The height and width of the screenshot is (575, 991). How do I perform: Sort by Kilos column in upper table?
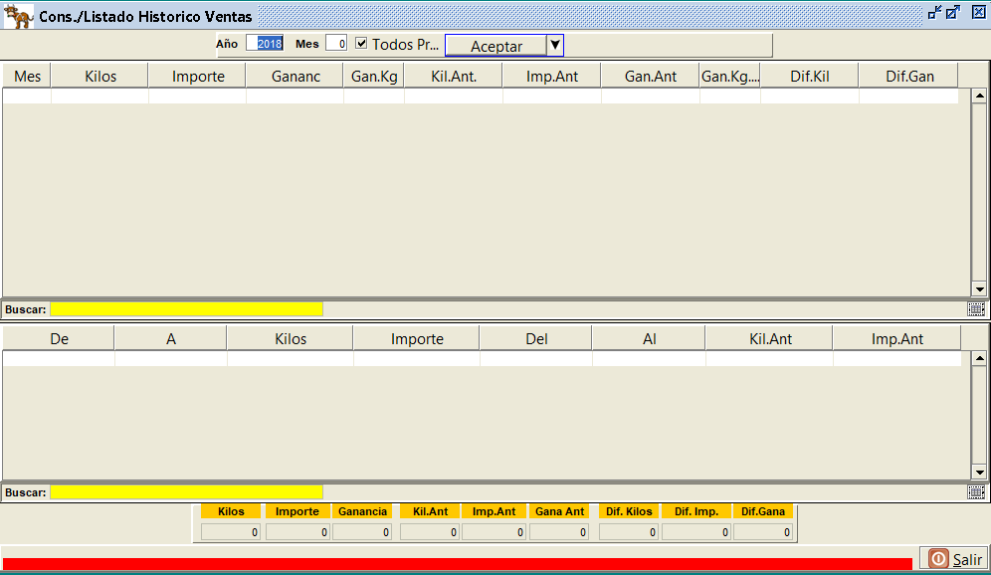coord(99,76)
